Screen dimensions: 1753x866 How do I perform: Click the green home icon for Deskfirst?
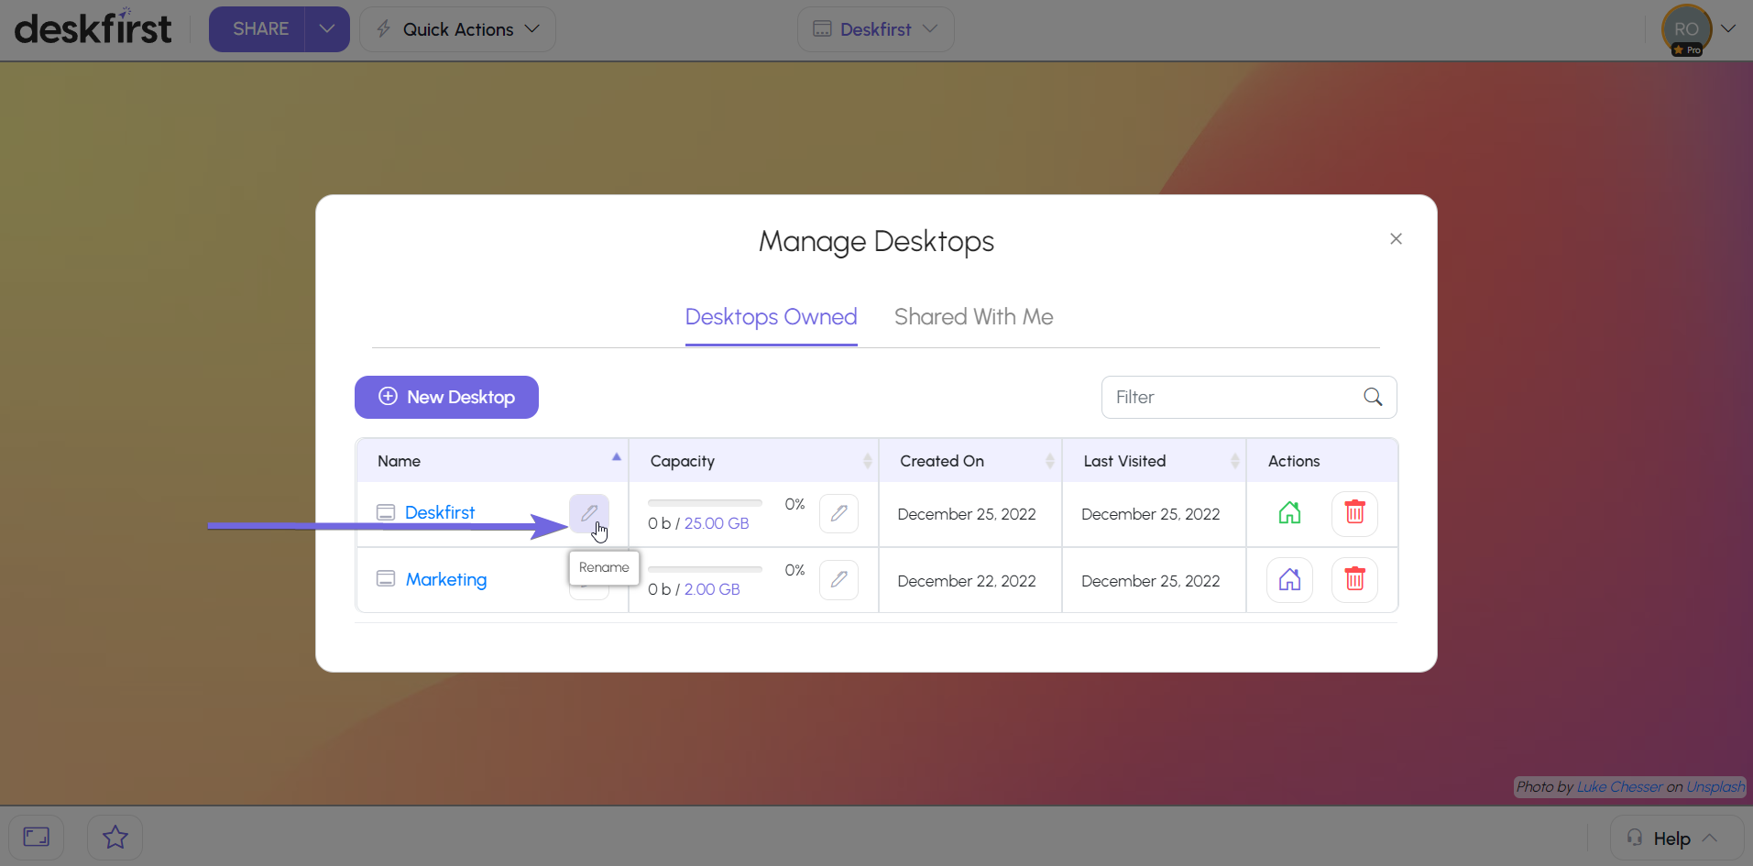pyautogui.click(x=1289, y=513)
